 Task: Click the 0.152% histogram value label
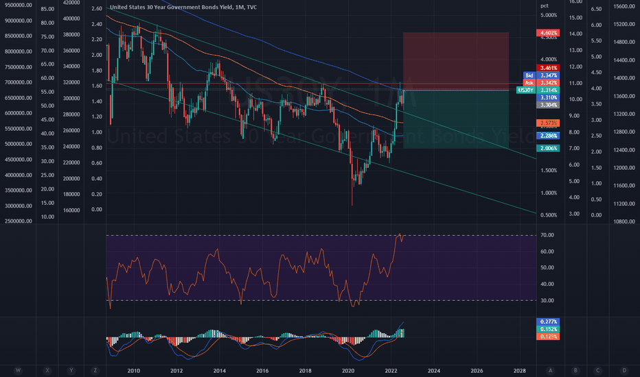(548, 329)
